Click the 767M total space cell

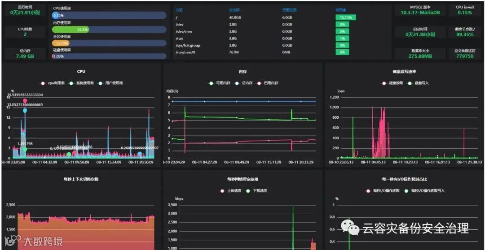[x=234, y=52]
